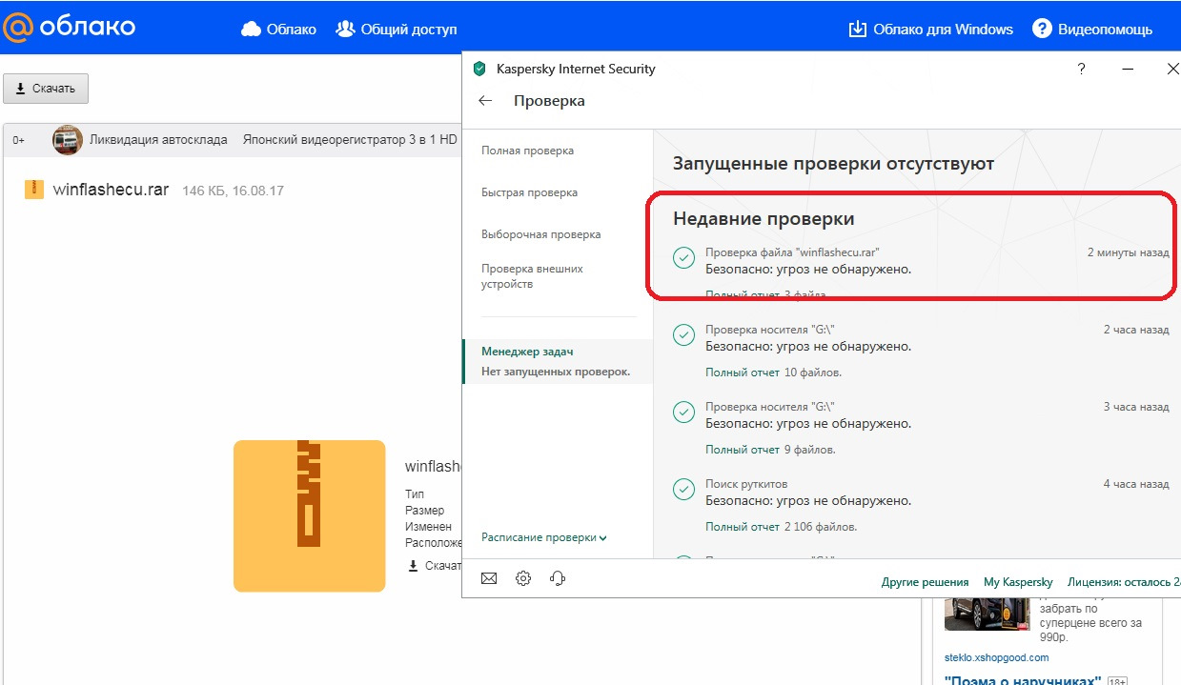Open Японский видеорегистратор ad link
Screen dimensions: 1181x685
pyautogui.click(x=351, y=139)
